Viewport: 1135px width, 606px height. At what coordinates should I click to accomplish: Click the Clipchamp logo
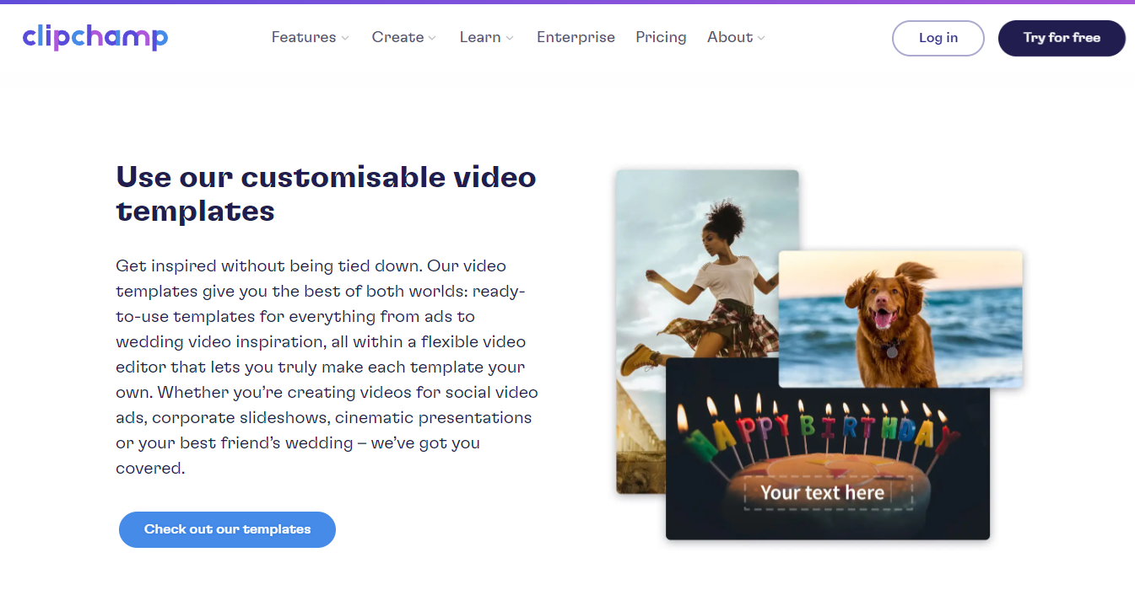(95, 37)
